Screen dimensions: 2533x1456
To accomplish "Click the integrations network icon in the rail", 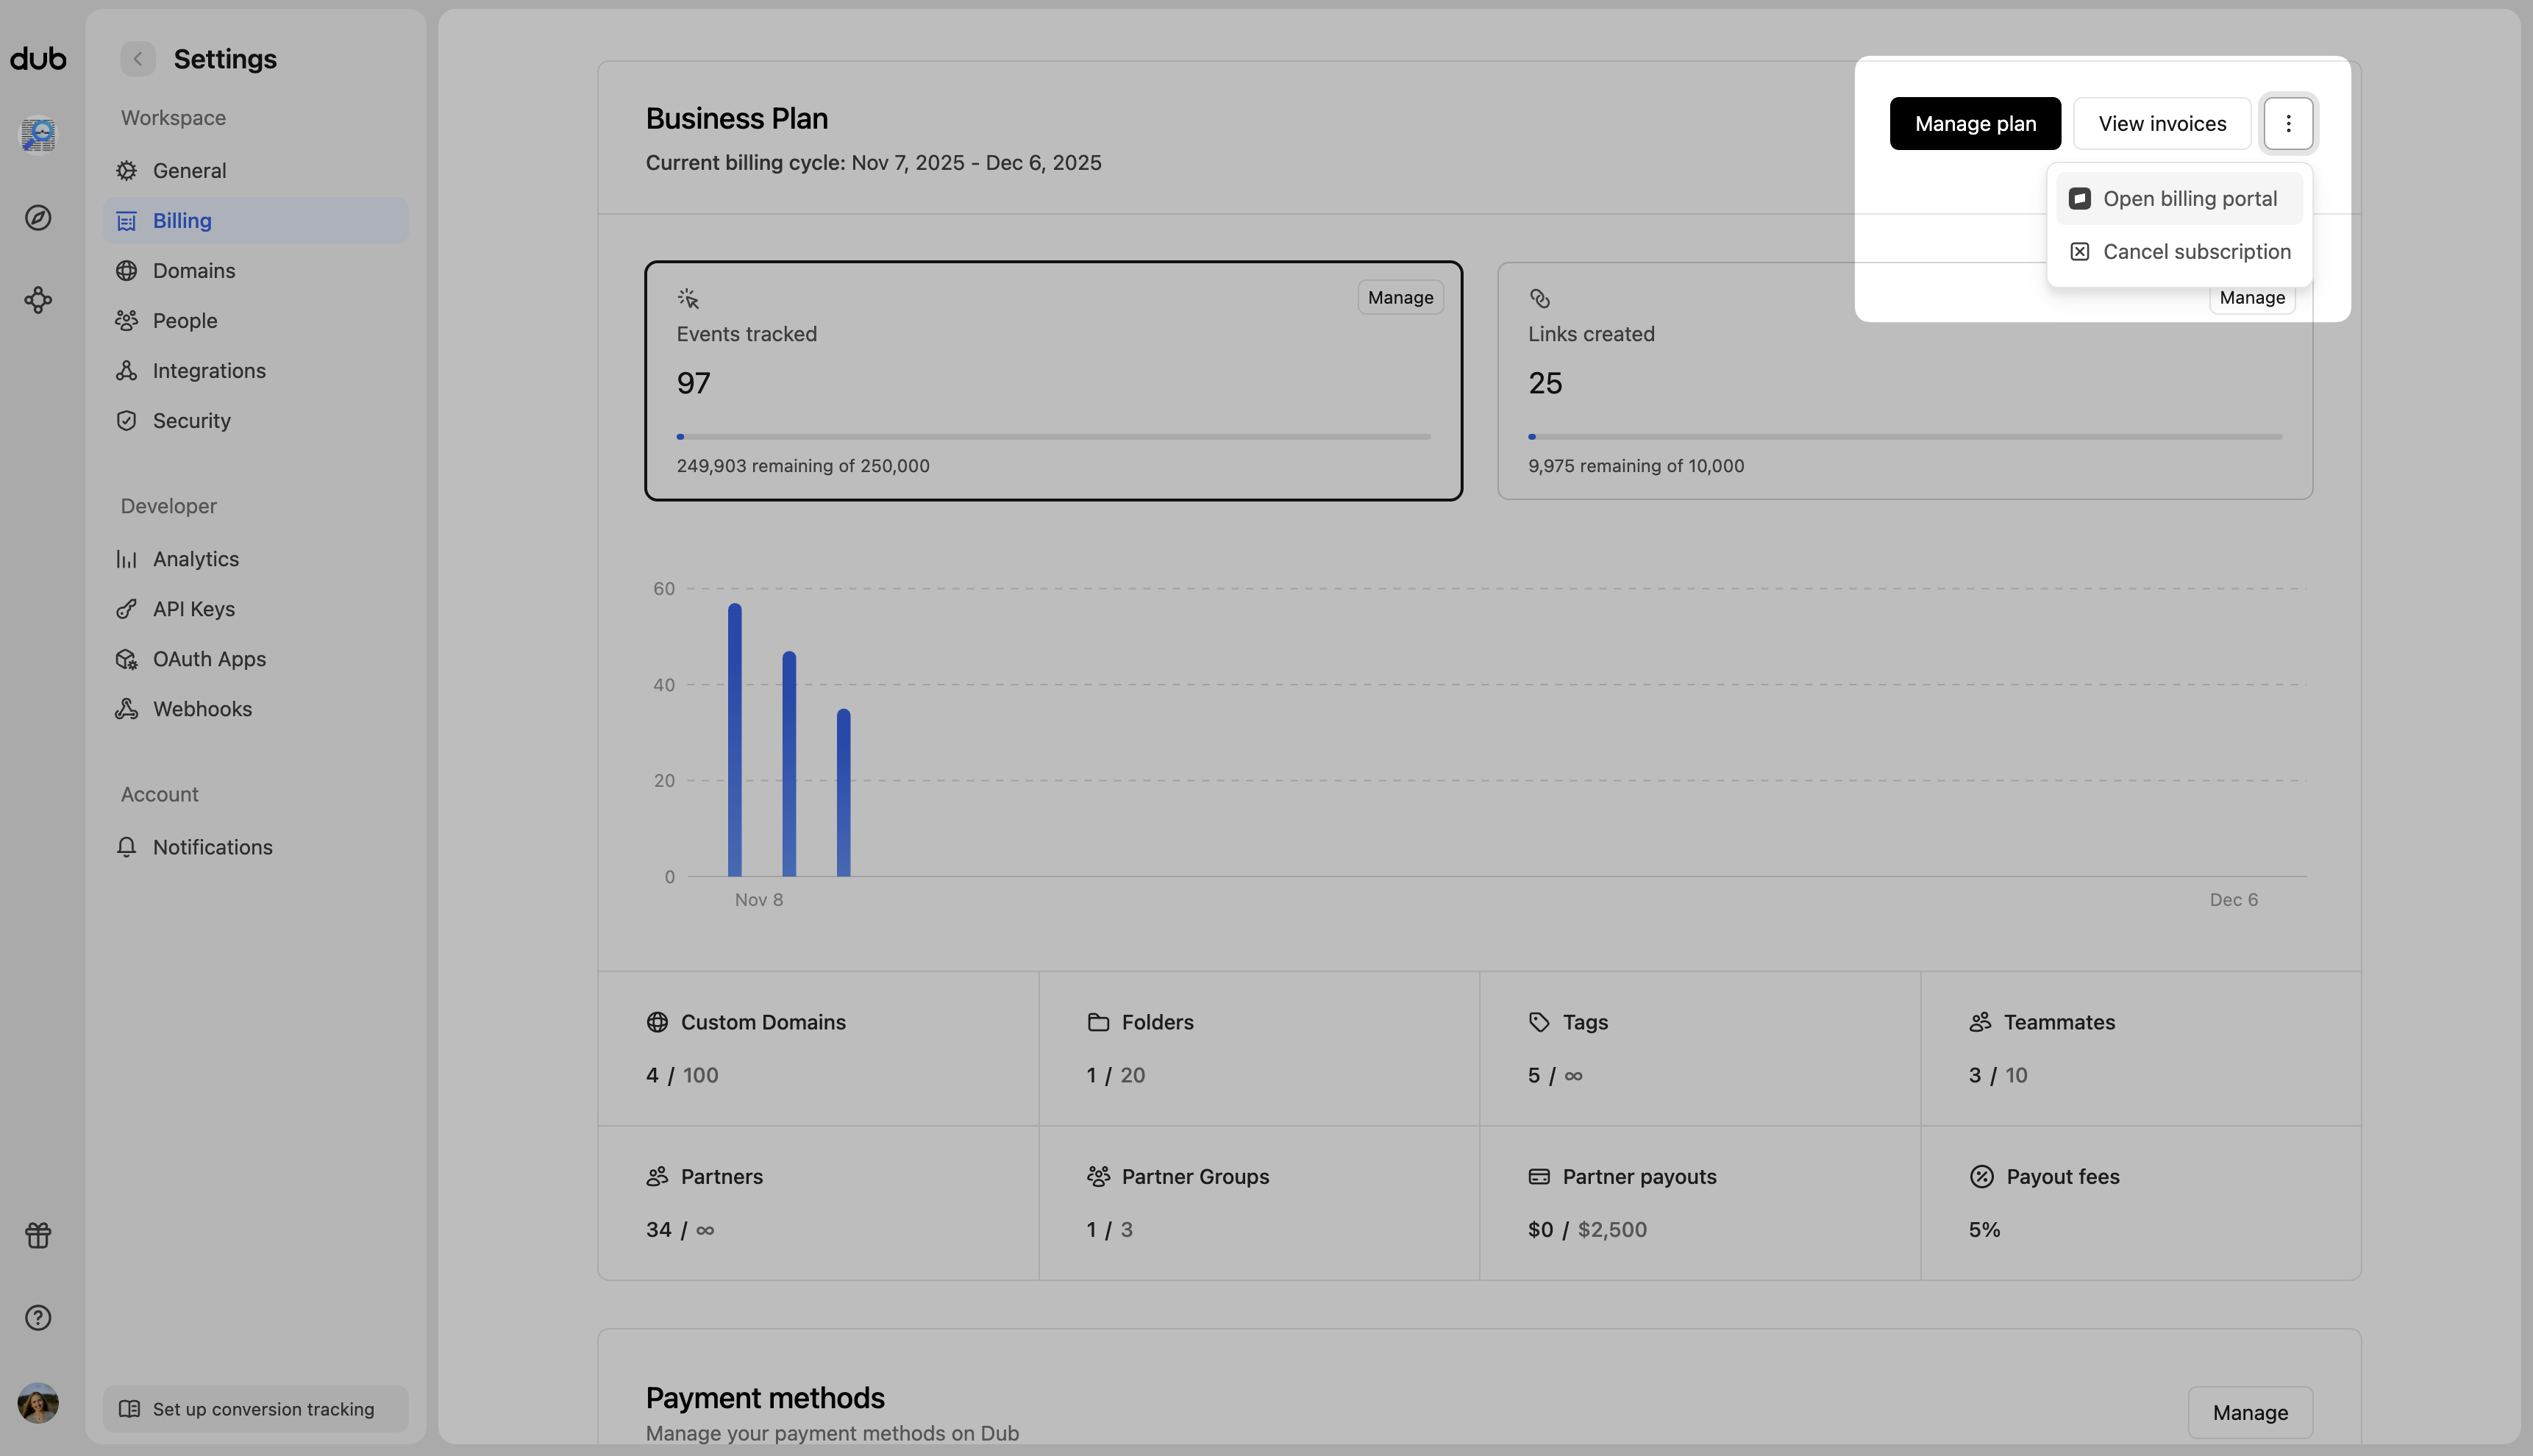I will coord(37,299).
